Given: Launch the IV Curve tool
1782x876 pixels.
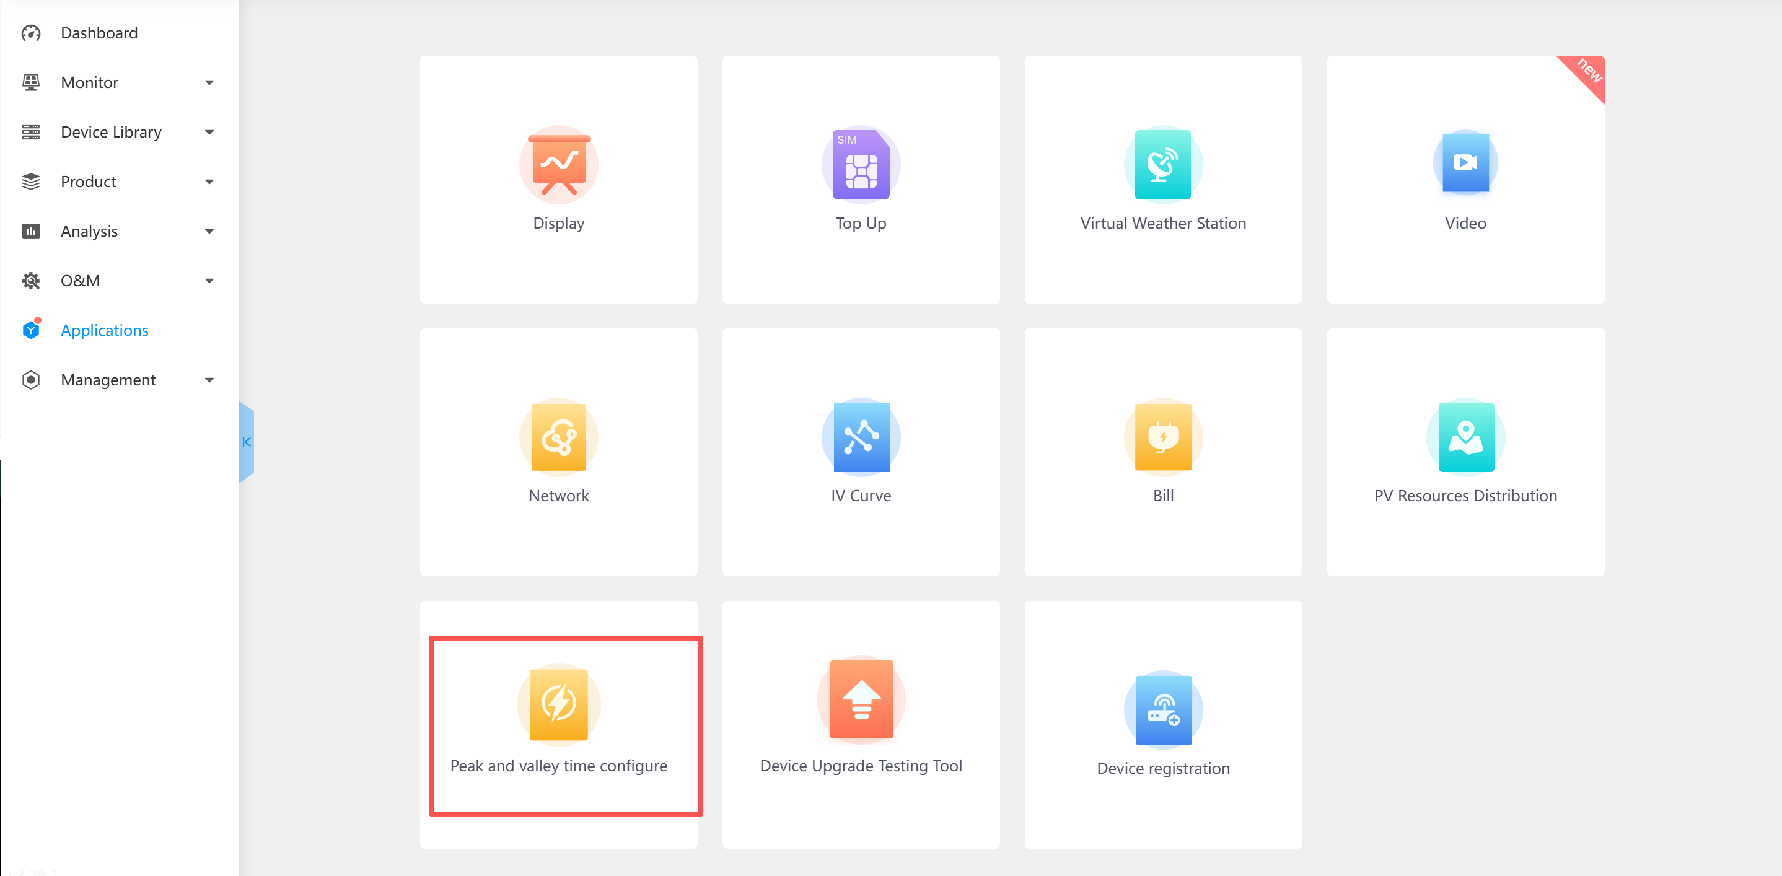Looking at the screenshot, I should (861, 437).
